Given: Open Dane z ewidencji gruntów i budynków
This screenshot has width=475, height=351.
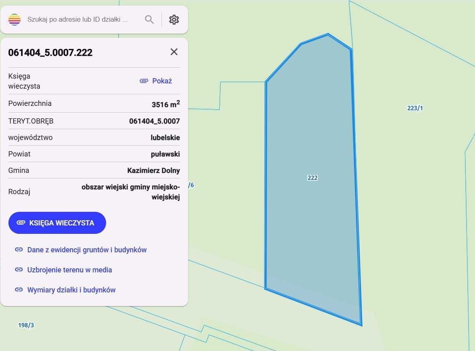Looking at the screenshot, I should [x=86, y=249].
